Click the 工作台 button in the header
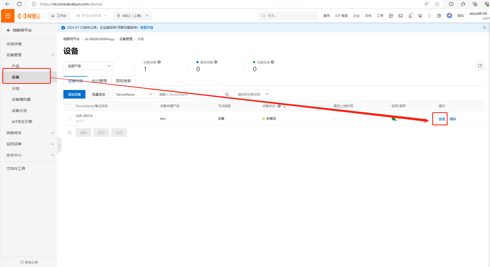This screenshot has width=490, height=267. tap(59, 16)
